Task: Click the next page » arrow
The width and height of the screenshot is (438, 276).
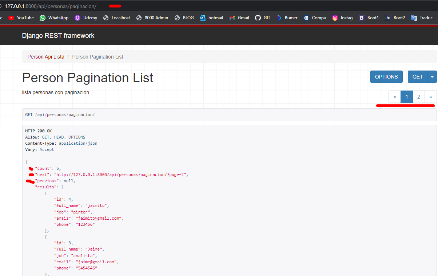Action: tap(431, 97)
